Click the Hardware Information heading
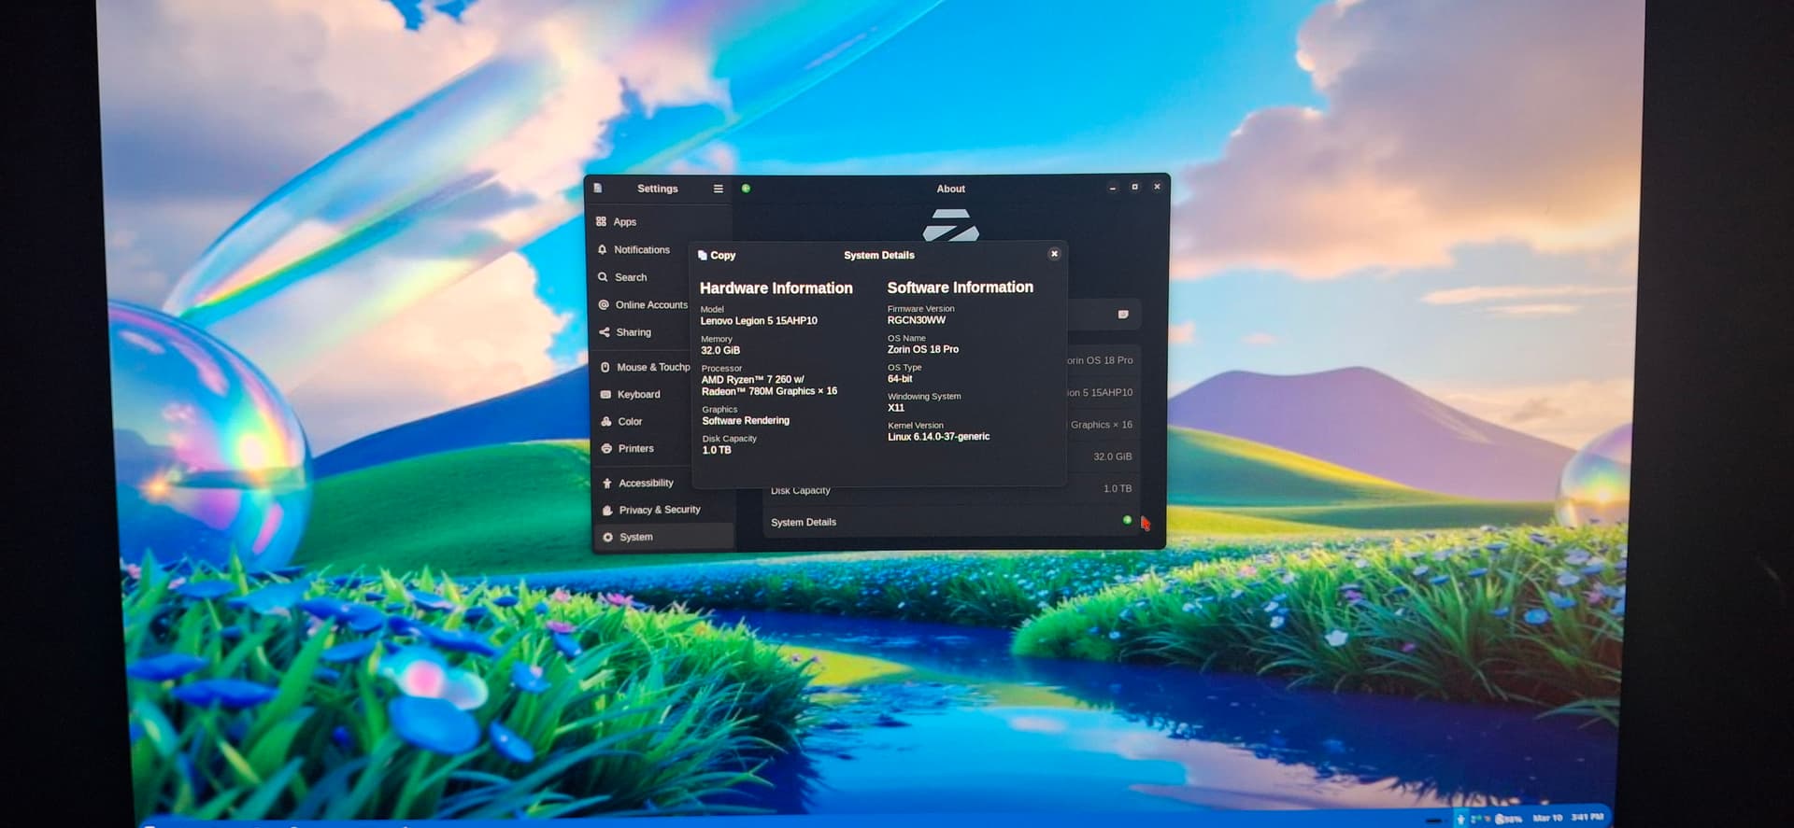 [x=776, y=288]
